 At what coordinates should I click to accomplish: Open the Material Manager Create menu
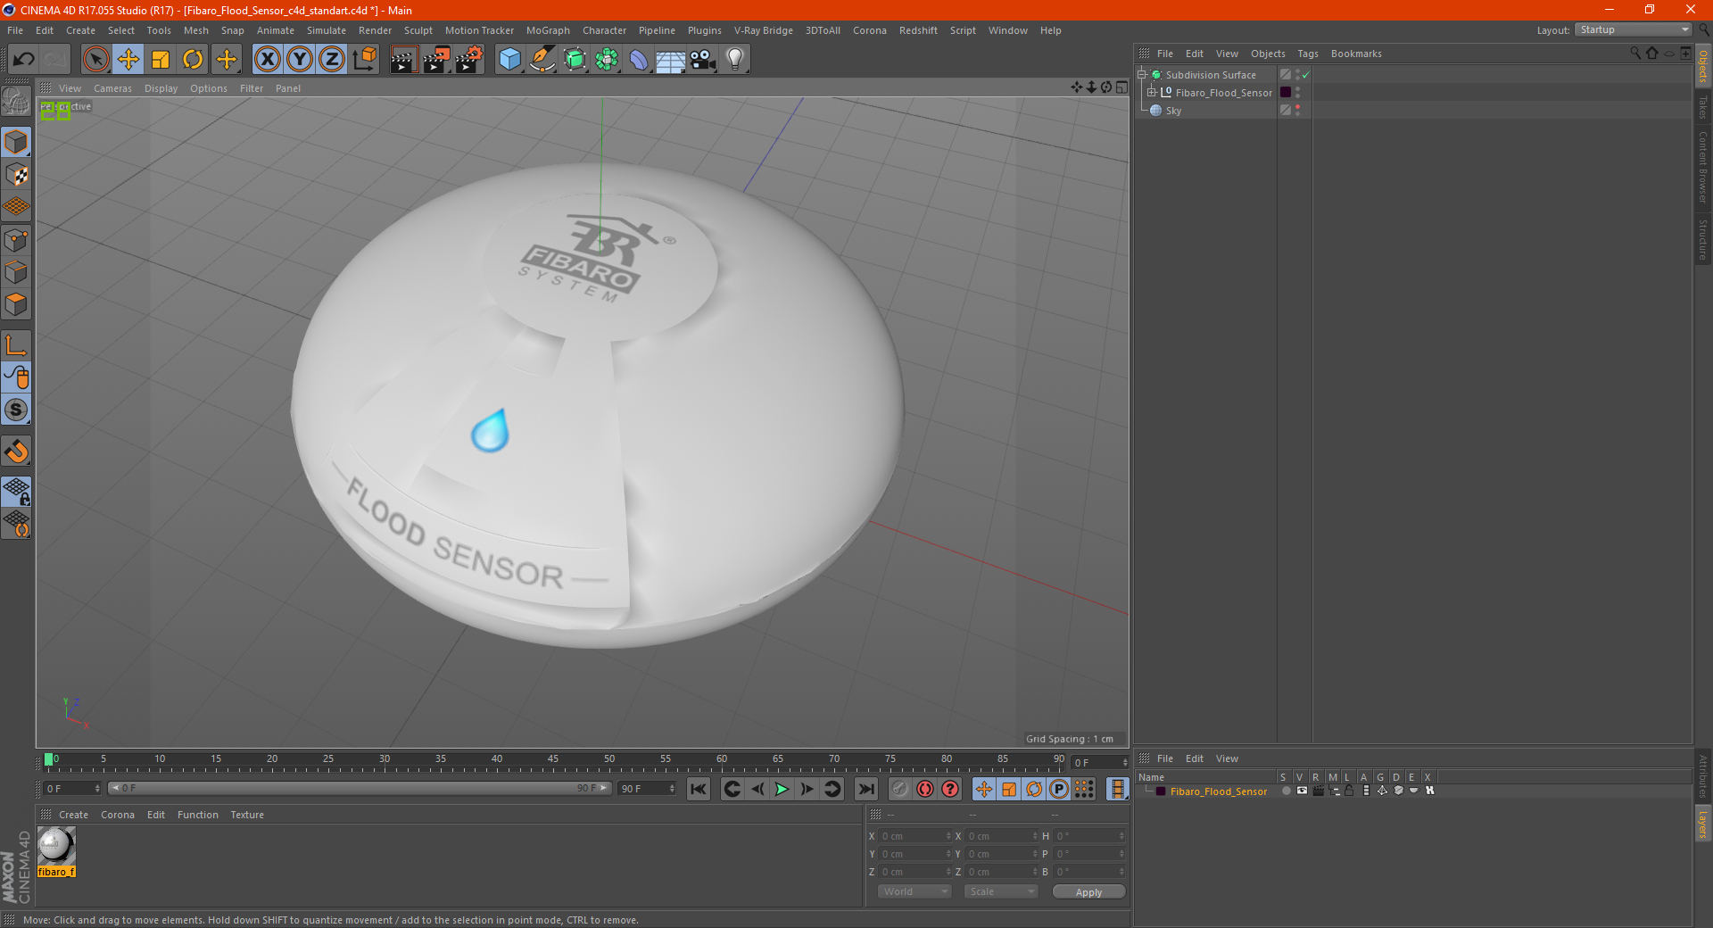73,815
